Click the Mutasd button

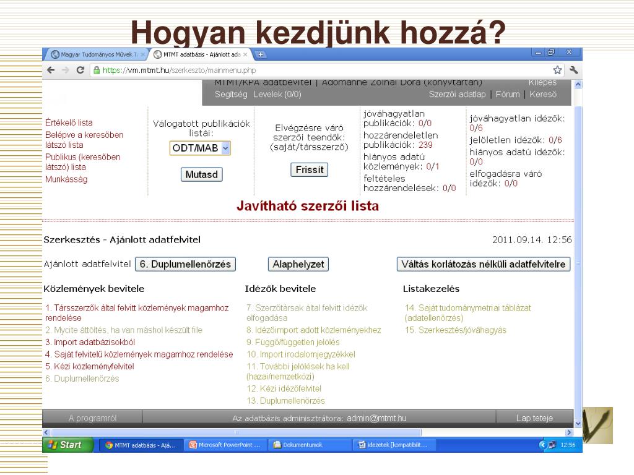pyautogui.click(x=201, y=174)
